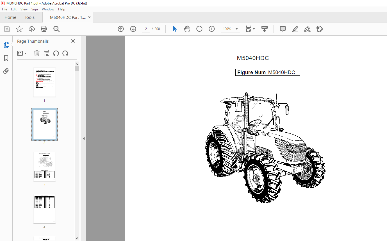Click the page number input field
The height and width of the screenshot is (241, 387).
point(146,29)
